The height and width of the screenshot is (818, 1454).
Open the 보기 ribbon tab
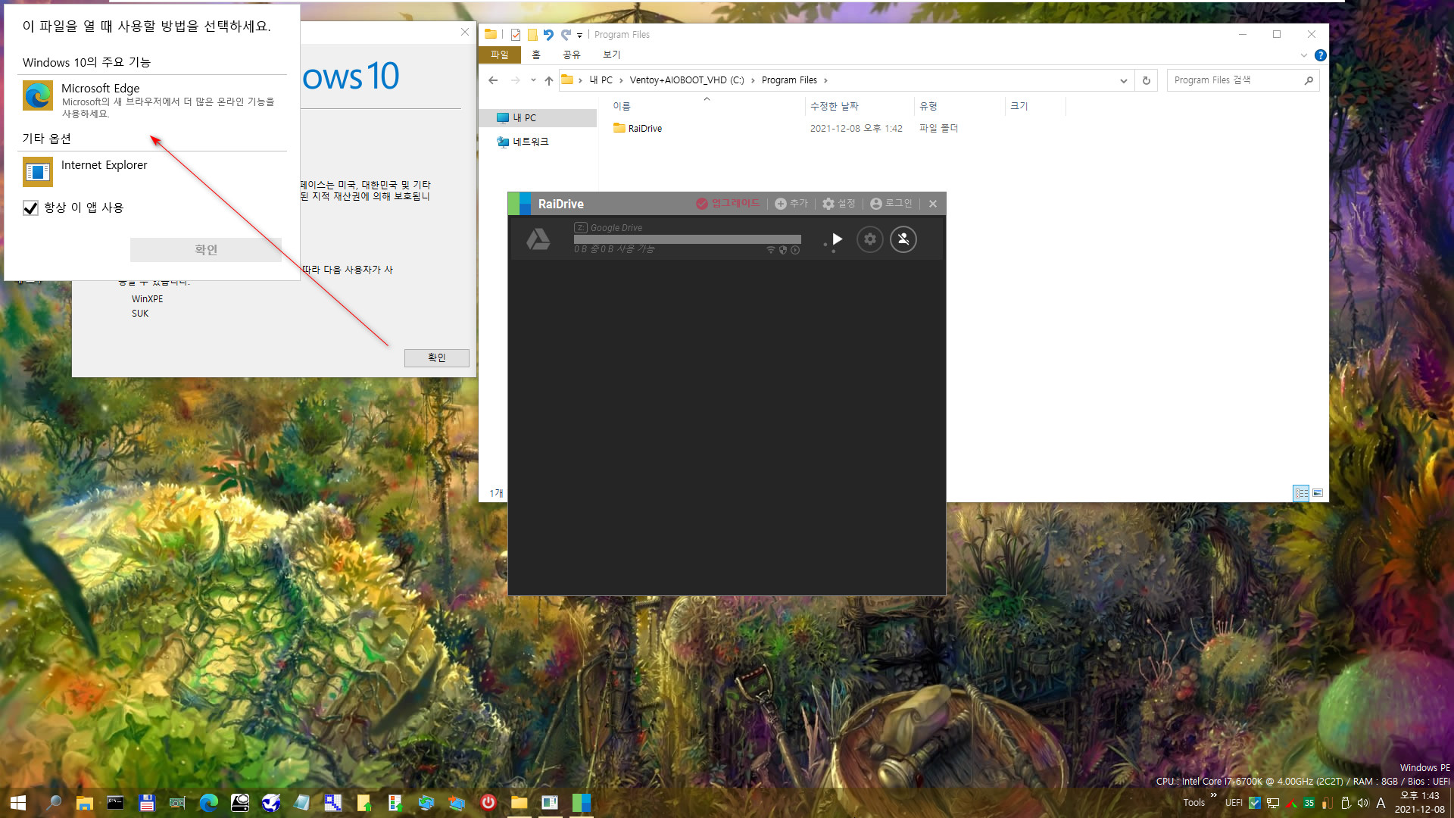tap(612, 55)
